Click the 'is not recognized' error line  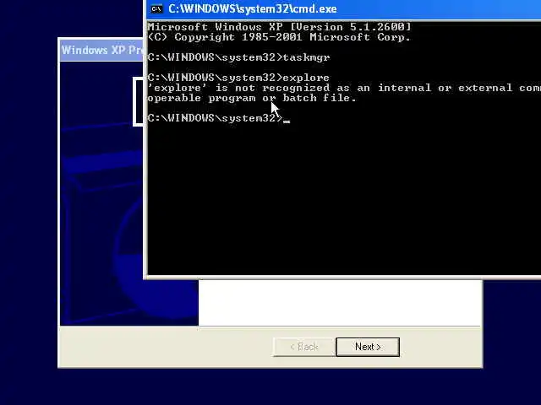[344, 88]
